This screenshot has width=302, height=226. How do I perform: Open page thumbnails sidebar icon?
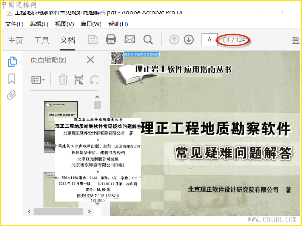12,62
